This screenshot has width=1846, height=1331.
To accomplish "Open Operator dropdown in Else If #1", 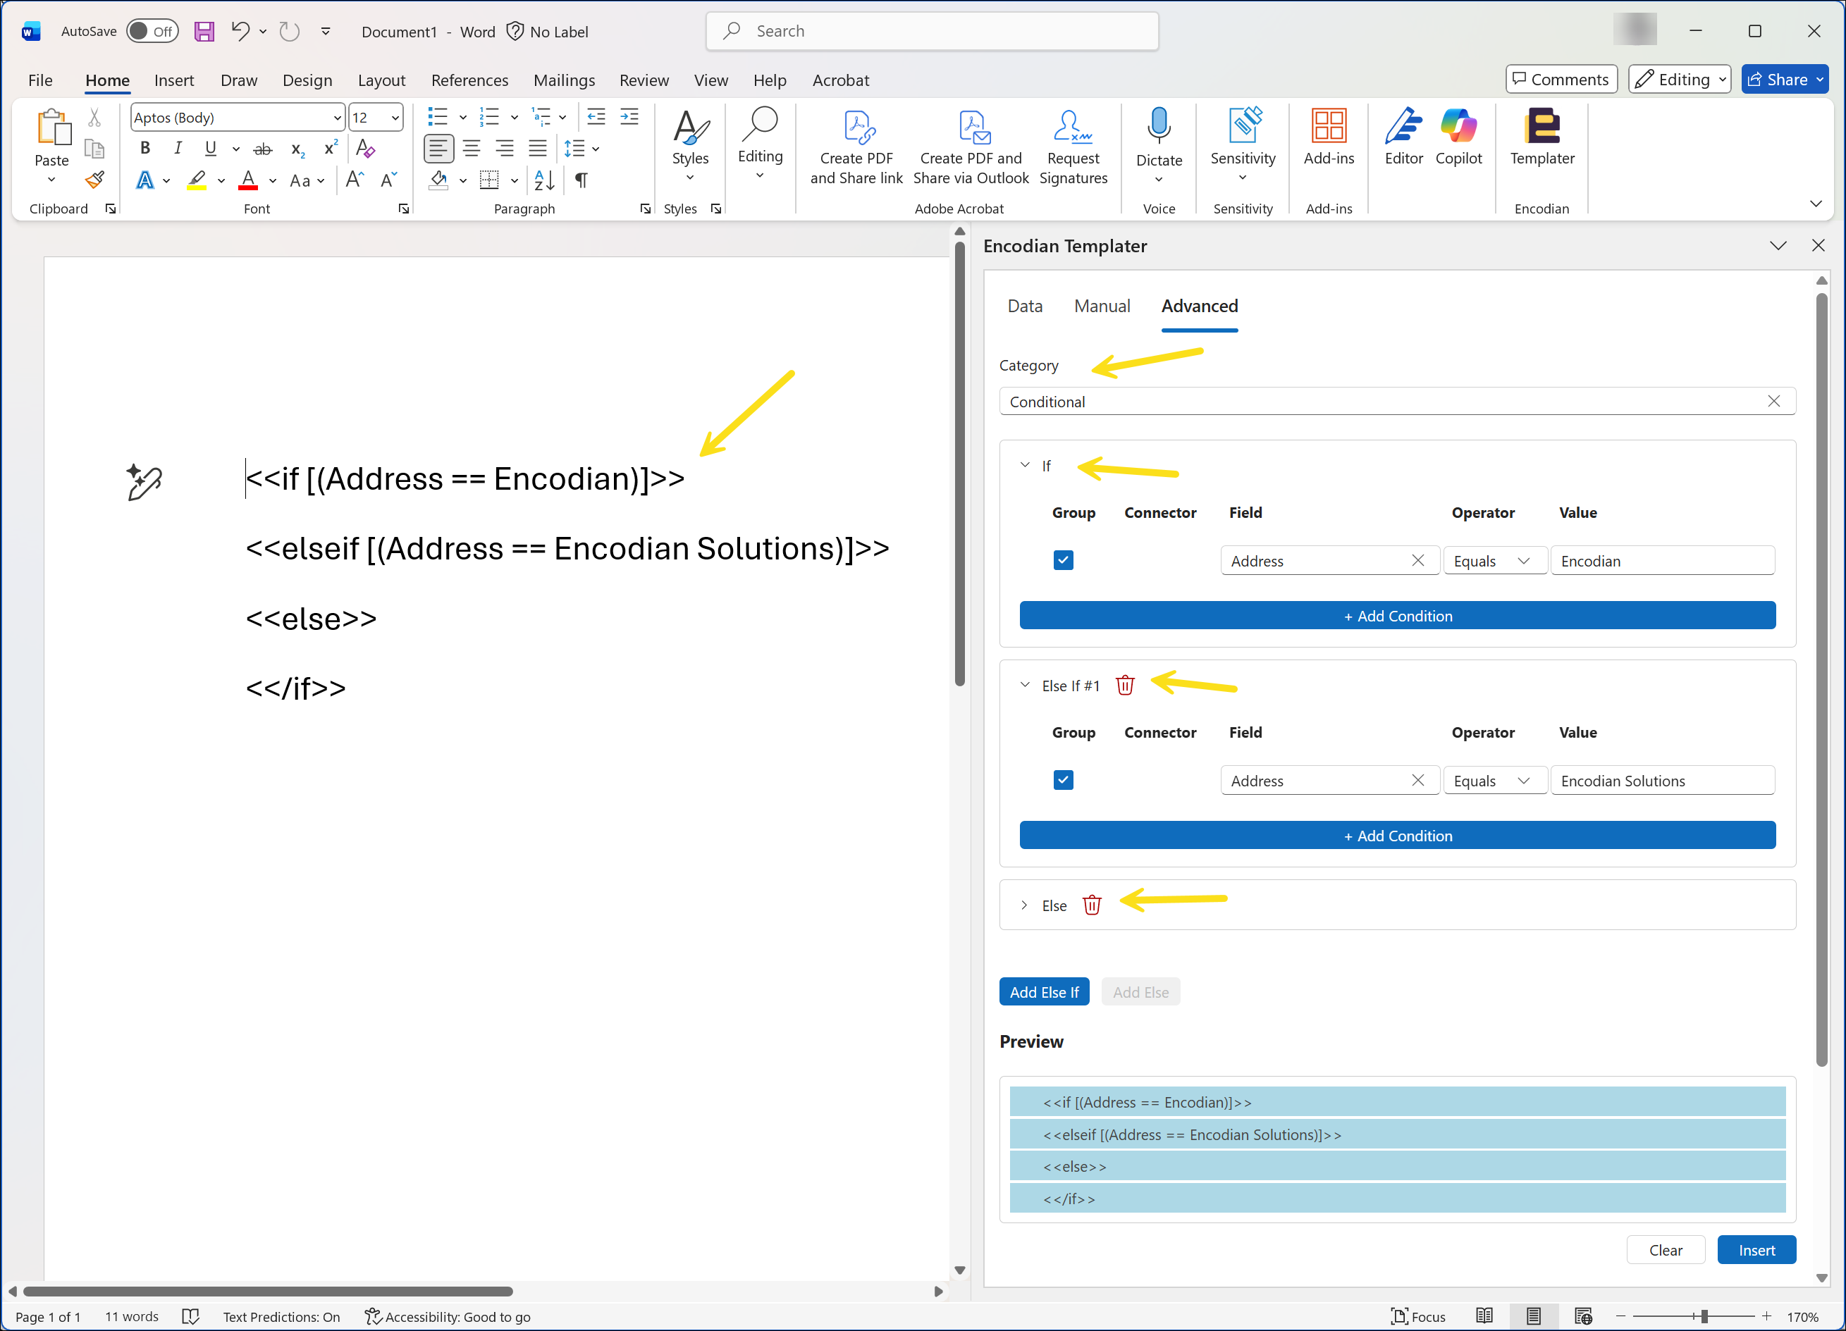I will click(1494, 780).
